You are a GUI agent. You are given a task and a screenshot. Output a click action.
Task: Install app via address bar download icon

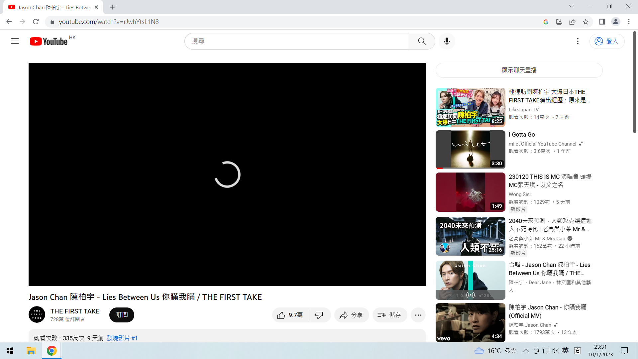click(559, 22)
